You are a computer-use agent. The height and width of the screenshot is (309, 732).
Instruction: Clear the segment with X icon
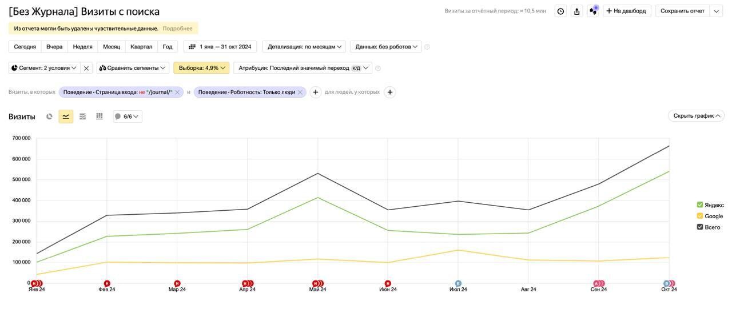(x=86, y=68)
